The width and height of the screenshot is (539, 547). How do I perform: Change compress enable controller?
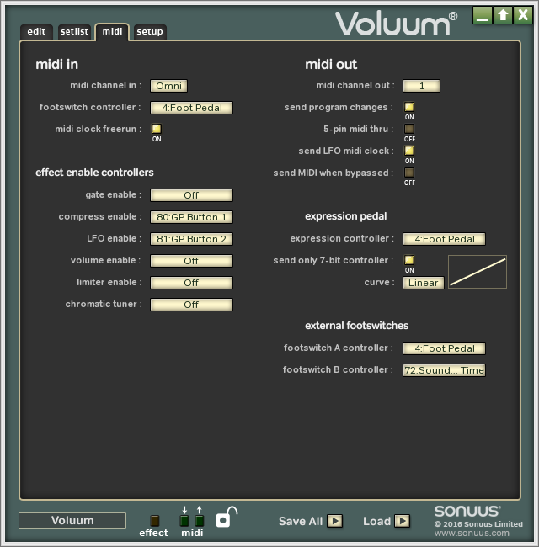191,217
